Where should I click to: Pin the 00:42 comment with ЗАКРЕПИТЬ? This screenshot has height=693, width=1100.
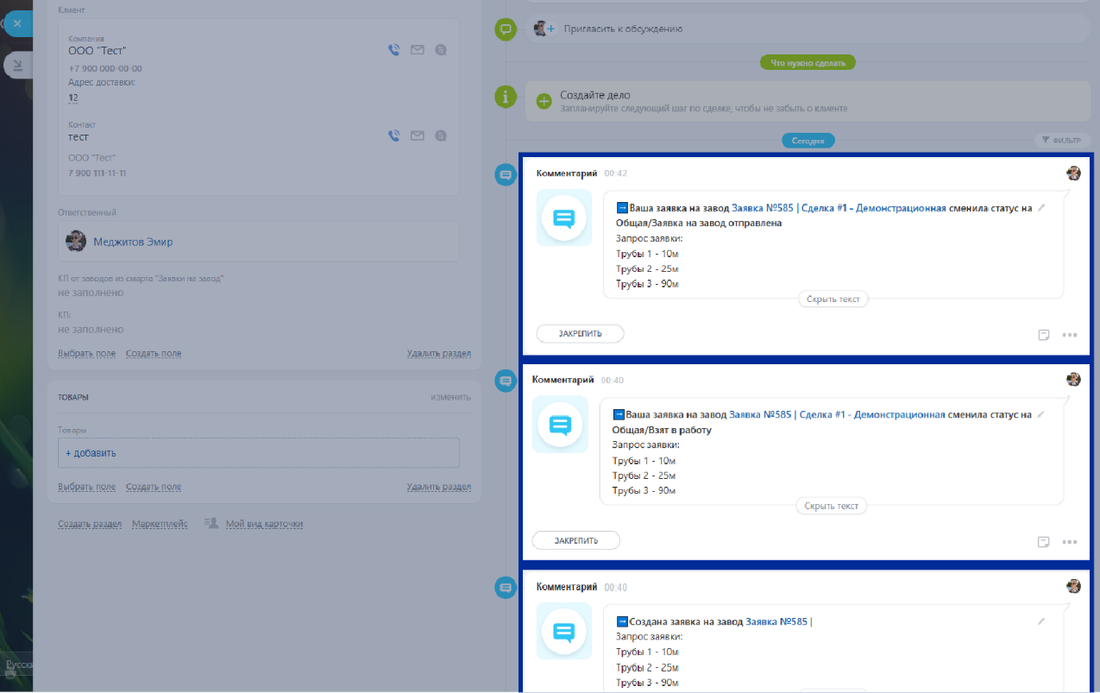coord(580,333)
